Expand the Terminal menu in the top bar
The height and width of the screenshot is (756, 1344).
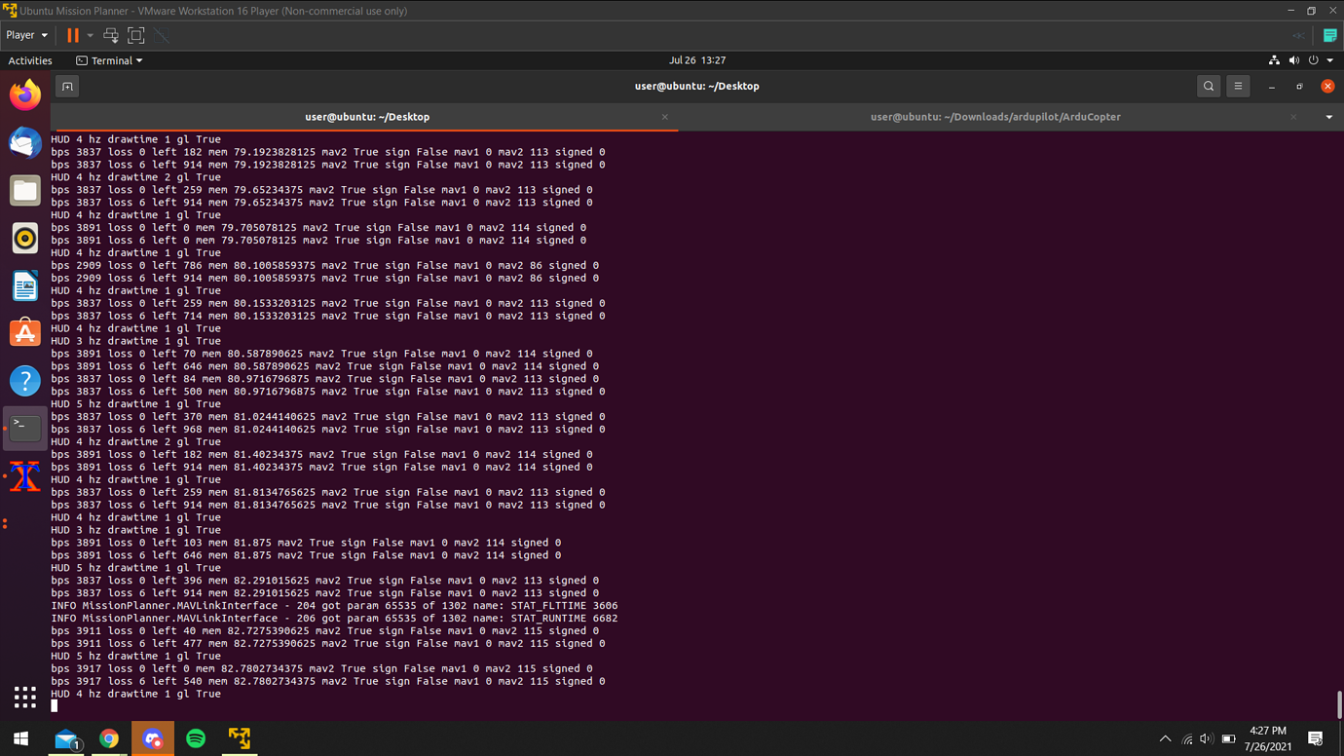[x=110, y=60]
